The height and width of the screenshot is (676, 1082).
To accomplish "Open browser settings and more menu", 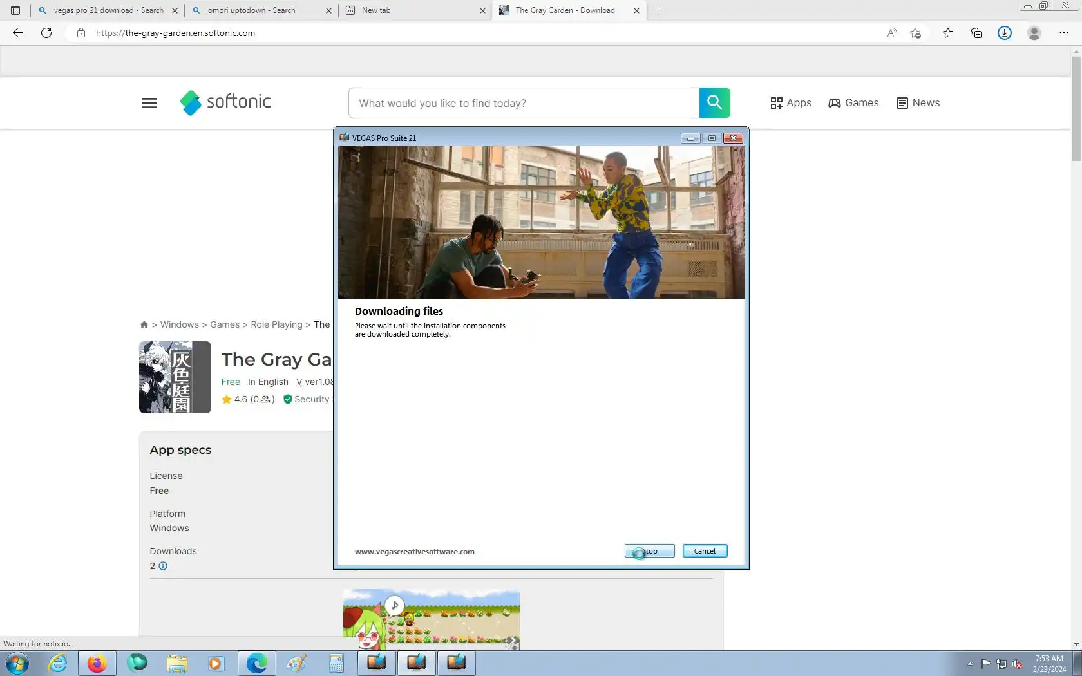I will [1064, 33].
